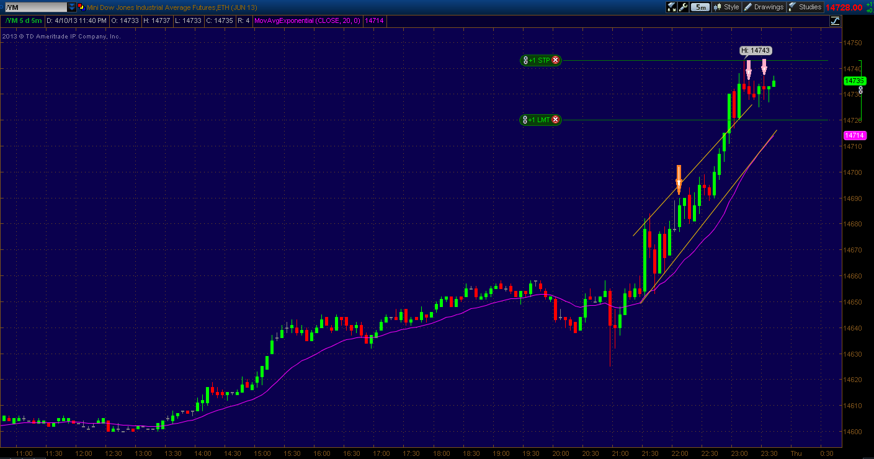Click the magenta 14714 EMA axis label
The image size is (874, 459).
pyautogui.click(x=854, y=135)
